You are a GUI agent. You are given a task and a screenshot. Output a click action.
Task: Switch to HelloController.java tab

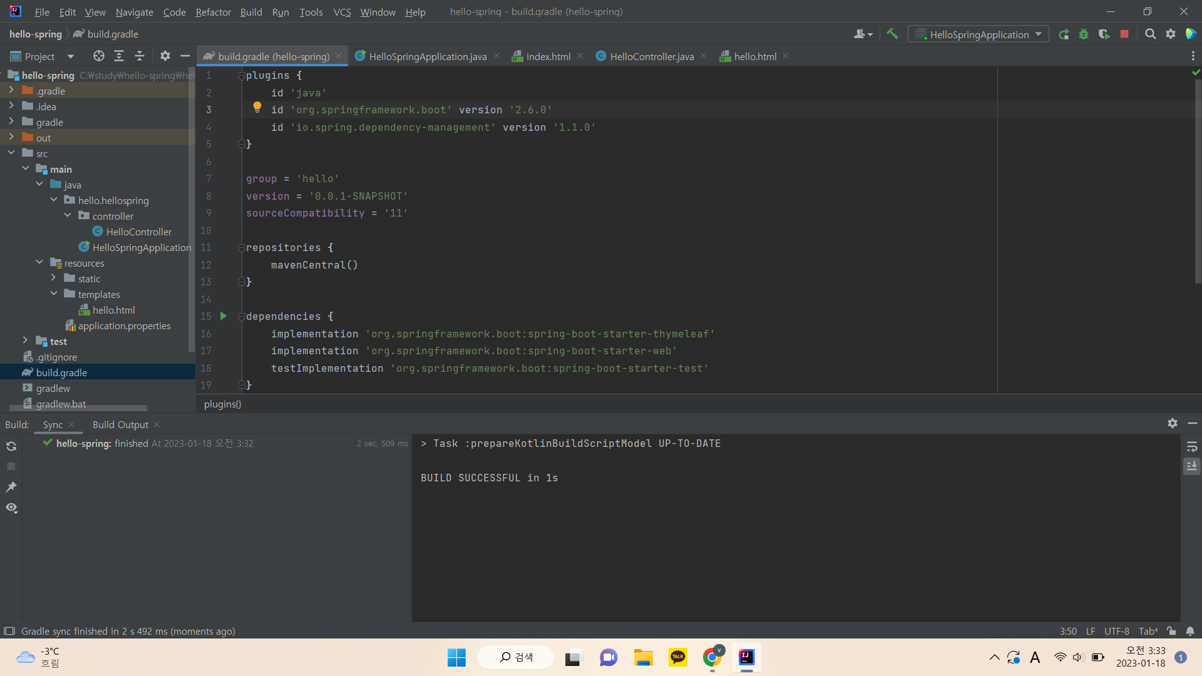(x=652, y=56)
